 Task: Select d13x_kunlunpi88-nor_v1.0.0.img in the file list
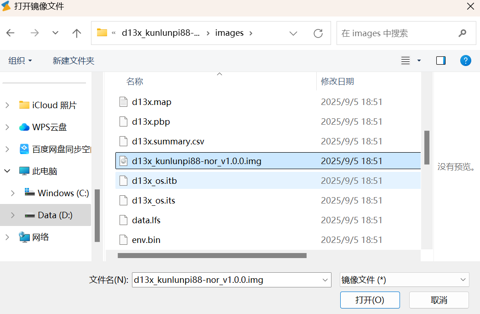tap(268, 161)
